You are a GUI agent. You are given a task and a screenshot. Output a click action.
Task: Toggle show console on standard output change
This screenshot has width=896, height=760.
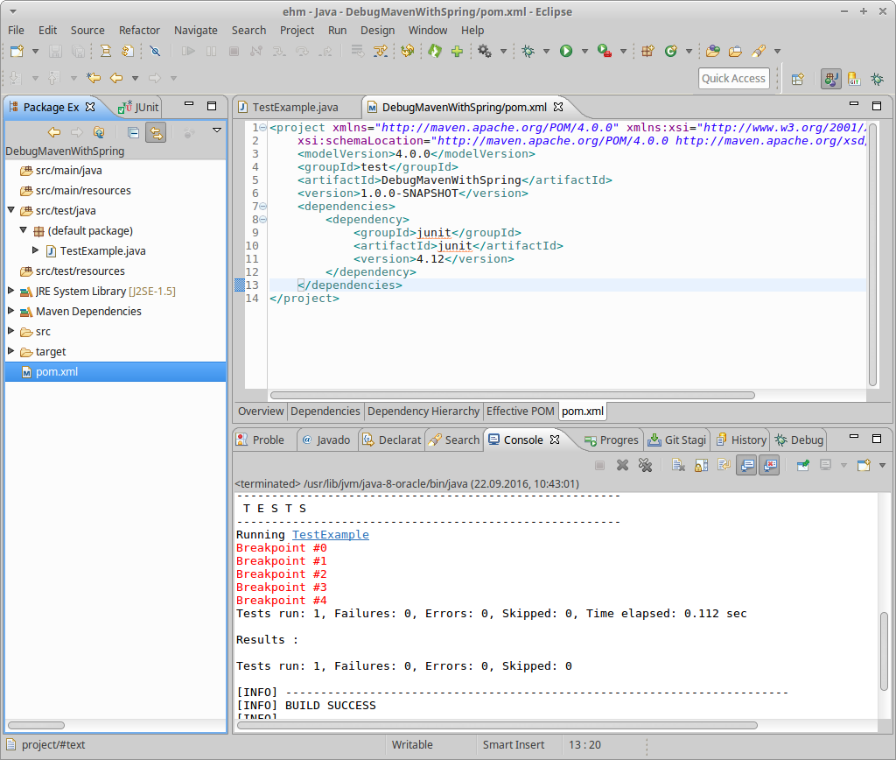pyautogui.click(x=746, y=465)
